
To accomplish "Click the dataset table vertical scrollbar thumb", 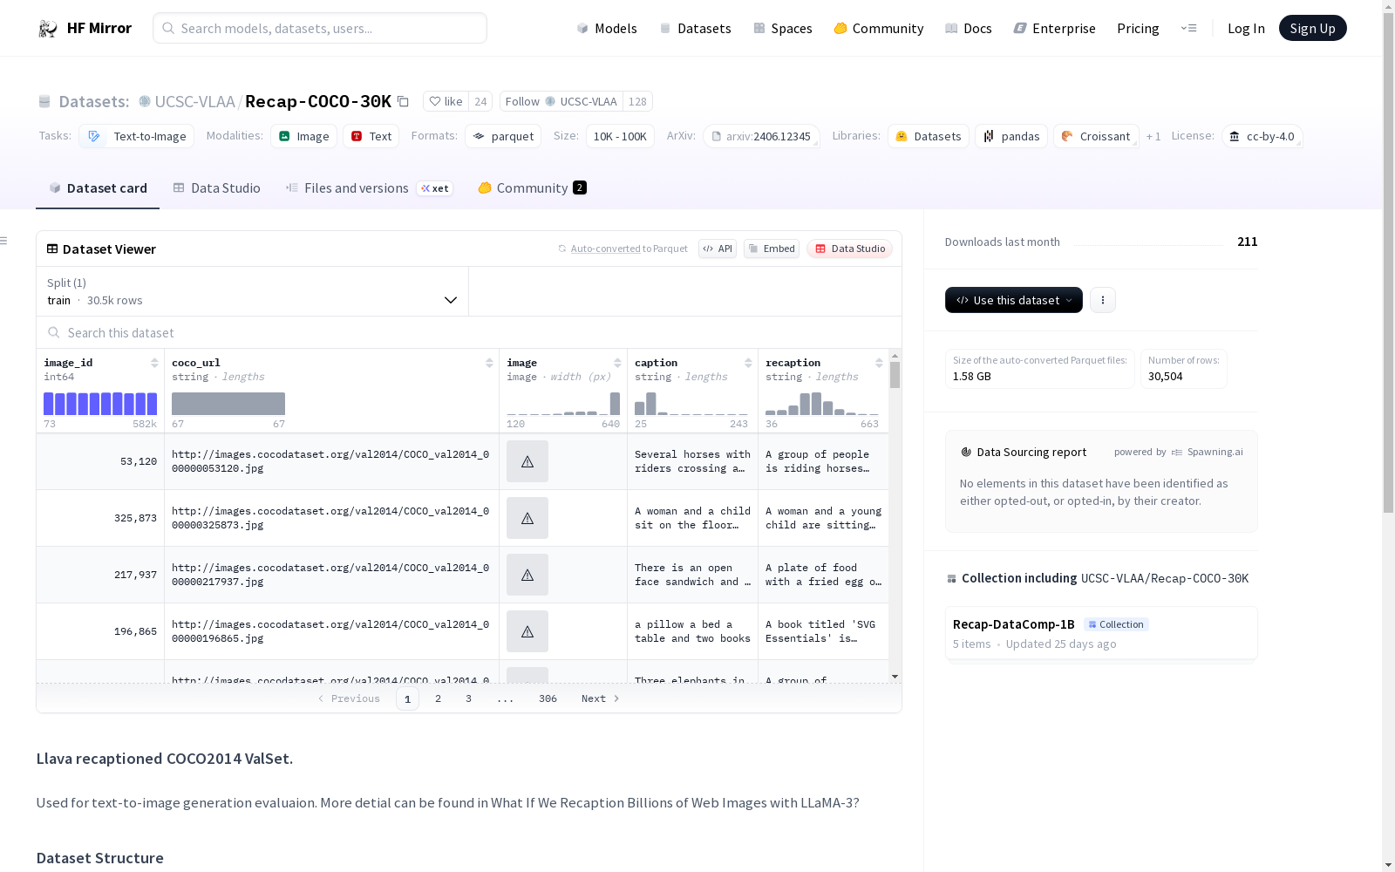I will point(895,375).
